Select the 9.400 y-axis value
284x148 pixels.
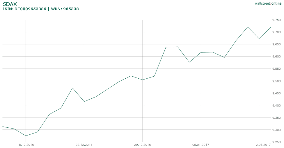pos(276,105)
